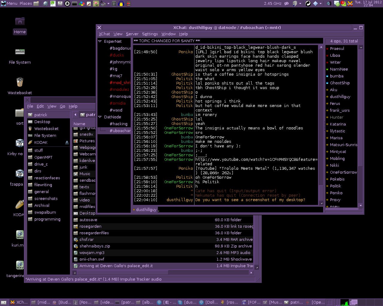Screen dimensions: 383x306
Task: Click the file manager back arrow
Action: (x=75, y=115)
